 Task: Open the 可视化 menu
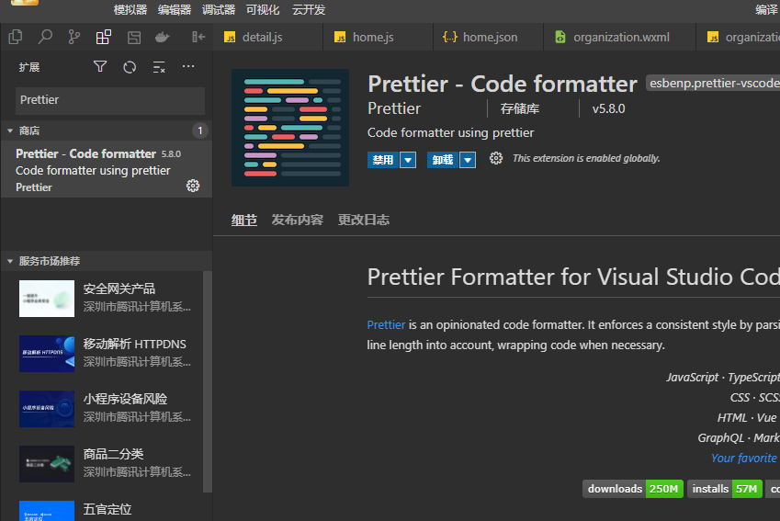coord(263,10)
